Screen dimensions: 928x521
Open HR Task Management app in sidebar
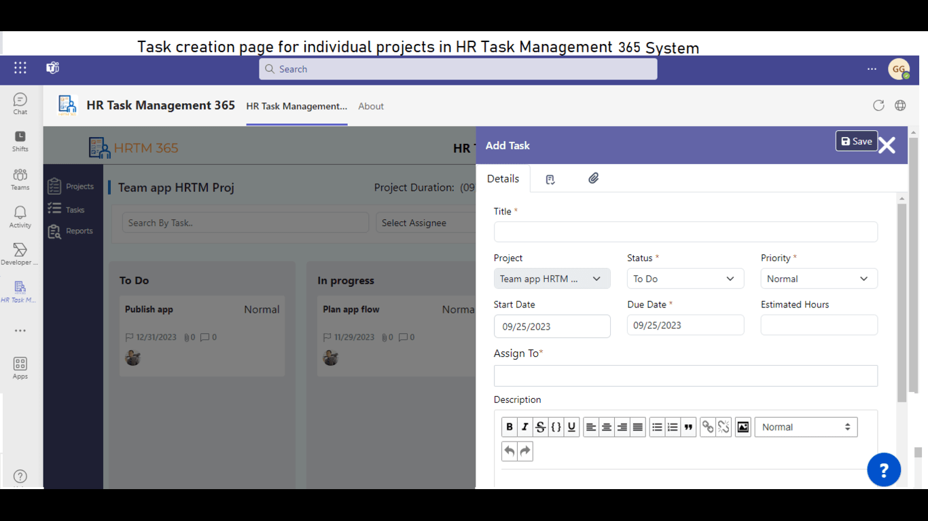coord(20,292)
